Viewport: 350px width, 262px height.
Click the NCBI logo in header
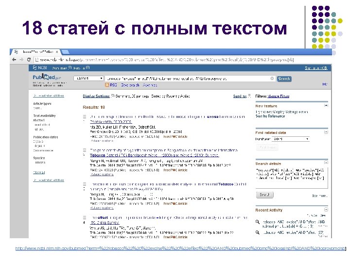click(x=40, y=68)
